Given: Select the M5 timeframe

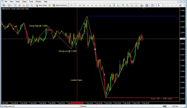Looking at the screenshot, I should click(76, 5).
